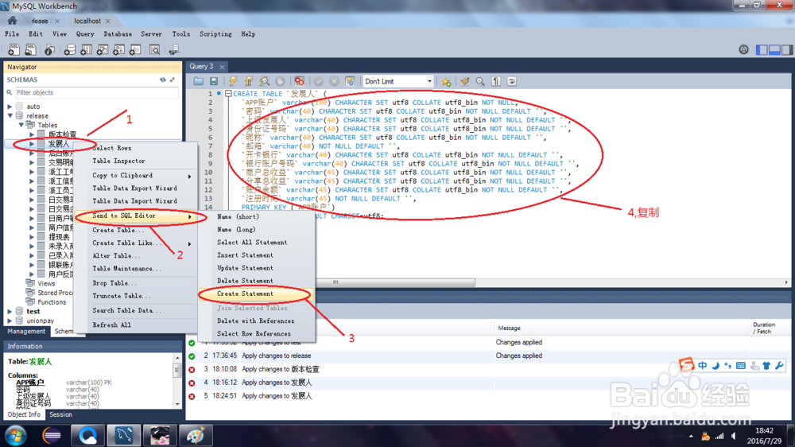Open Windows Start button
This screenshot has height=447, width=795.
click(x=16, y=436)
